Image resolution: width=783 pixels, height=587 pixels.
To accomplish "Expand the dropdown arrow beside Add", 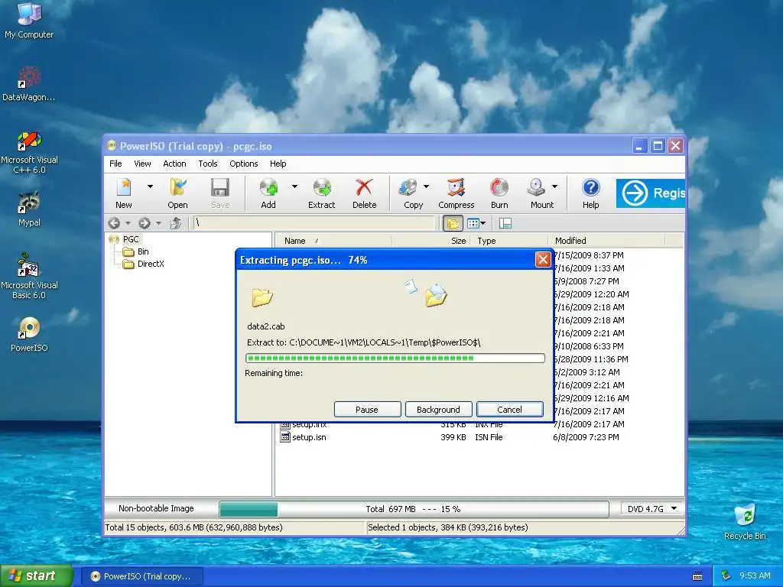I will pyautogui.click(x=294, y=186).
